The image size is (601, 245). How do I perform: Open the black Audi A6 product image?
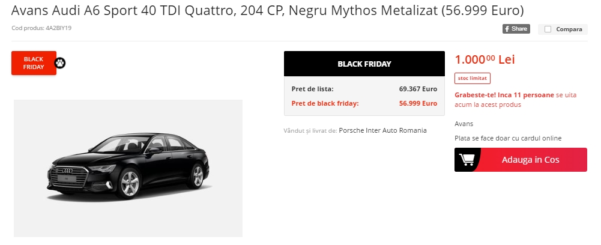pyautogui.click(x=128, y=168)
